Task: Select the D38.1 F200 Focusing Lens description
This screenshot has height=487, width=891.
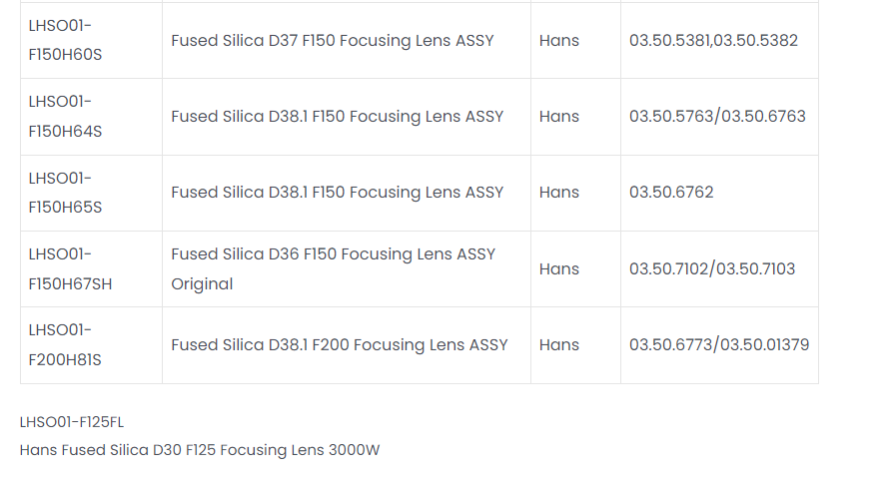Action: 339,345
